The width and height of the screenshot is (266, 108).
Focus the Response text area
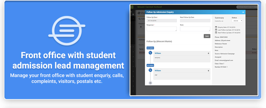tap(161, 29)
